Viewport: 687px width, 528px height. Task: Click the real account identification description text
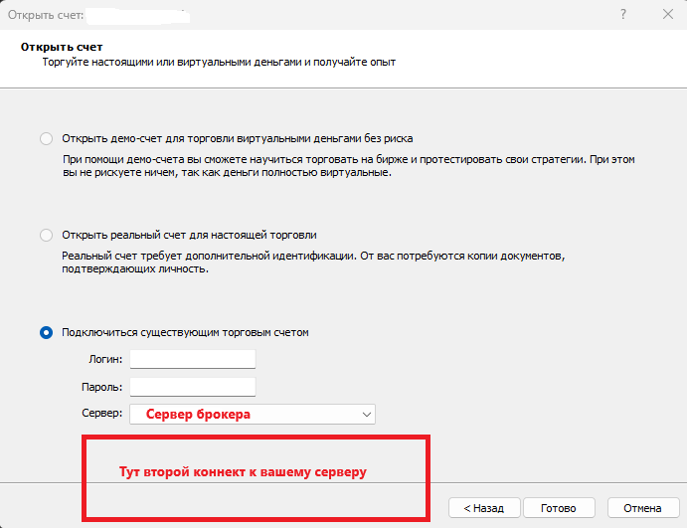(313, 263)
